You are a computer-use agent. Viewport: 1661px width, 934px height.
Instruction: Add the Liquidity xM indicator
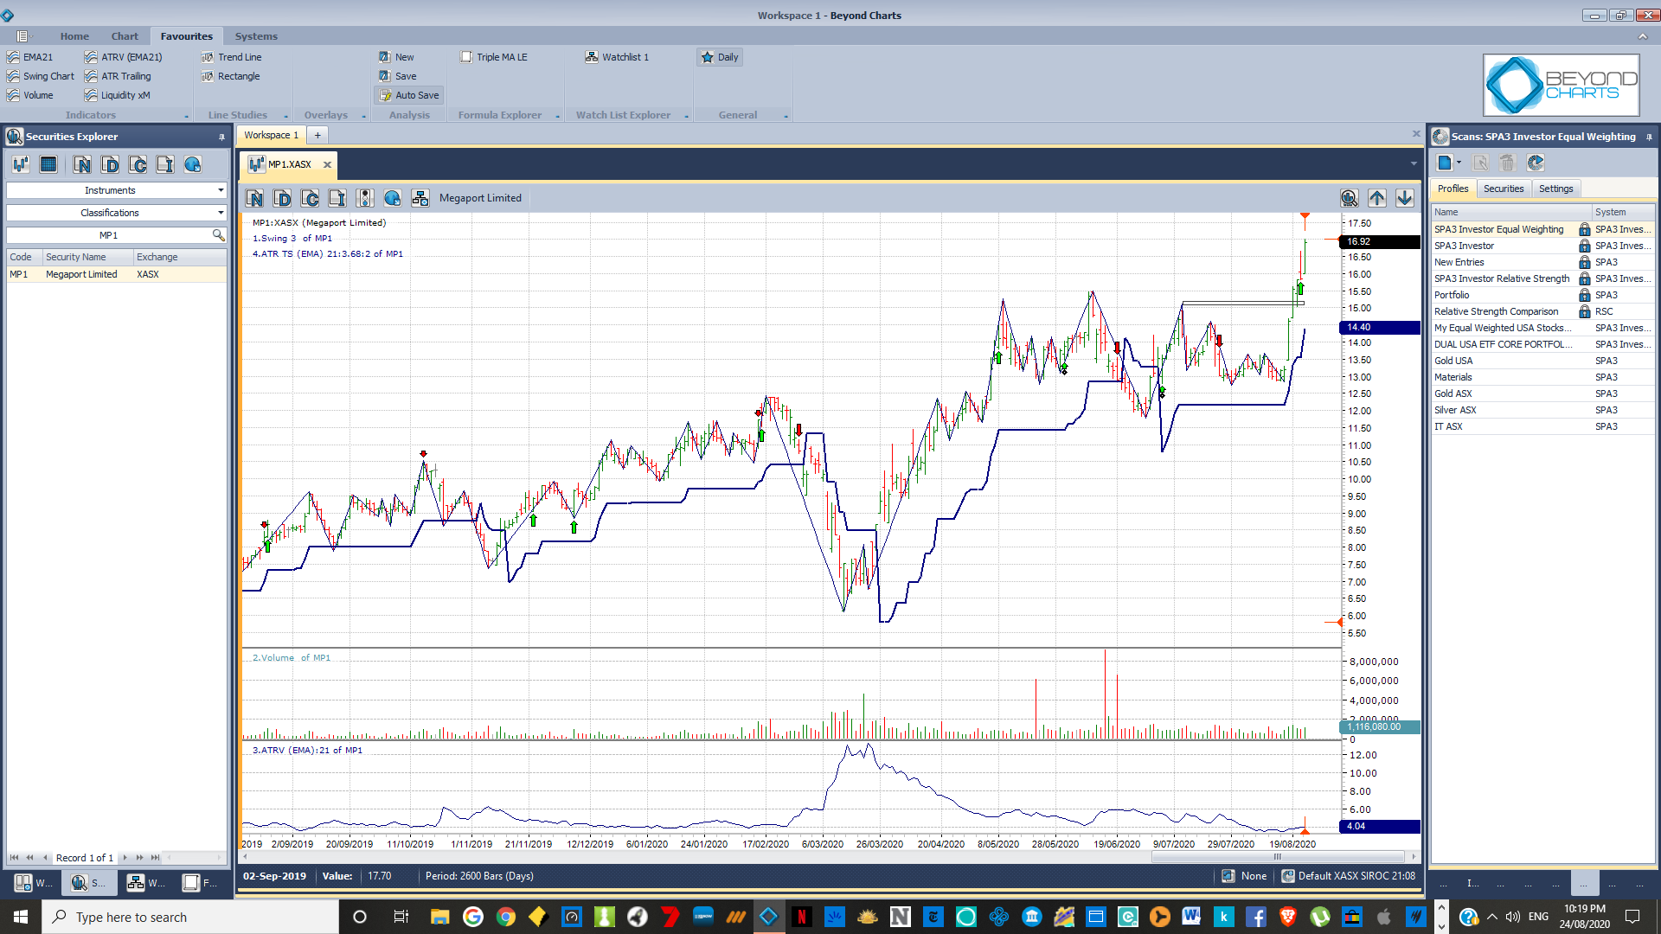[118, 95]
